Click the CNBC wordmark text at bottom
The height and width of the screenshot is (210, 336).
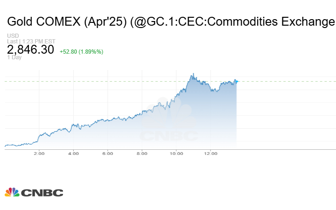[x=42, y=193]
